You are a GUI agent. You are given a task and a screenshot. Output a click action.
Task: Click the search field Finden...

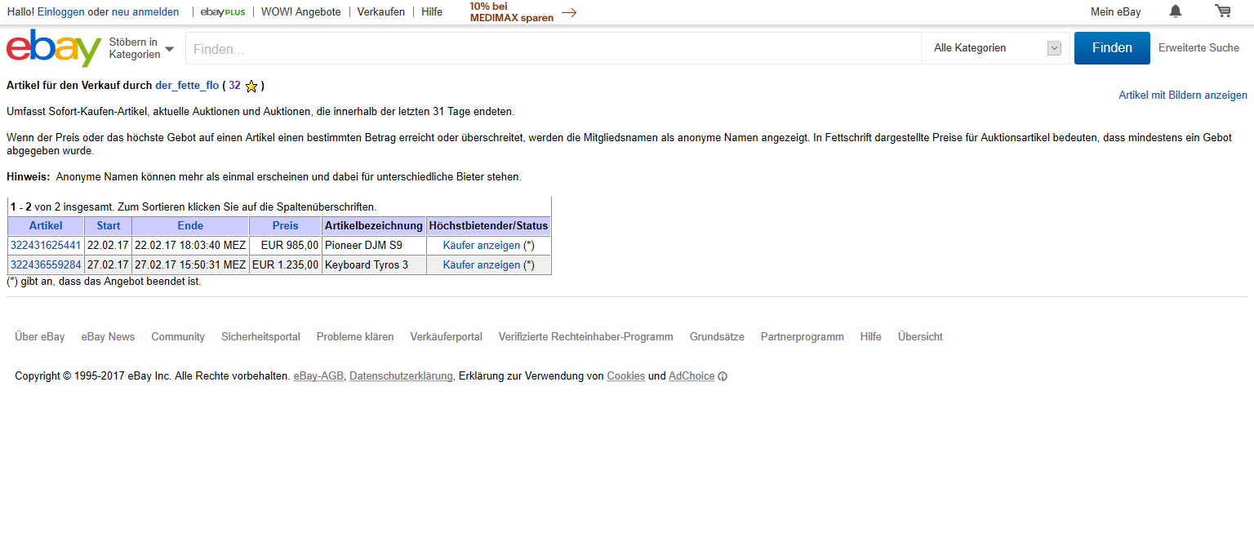pyautogui.click(x=553, y=49)
